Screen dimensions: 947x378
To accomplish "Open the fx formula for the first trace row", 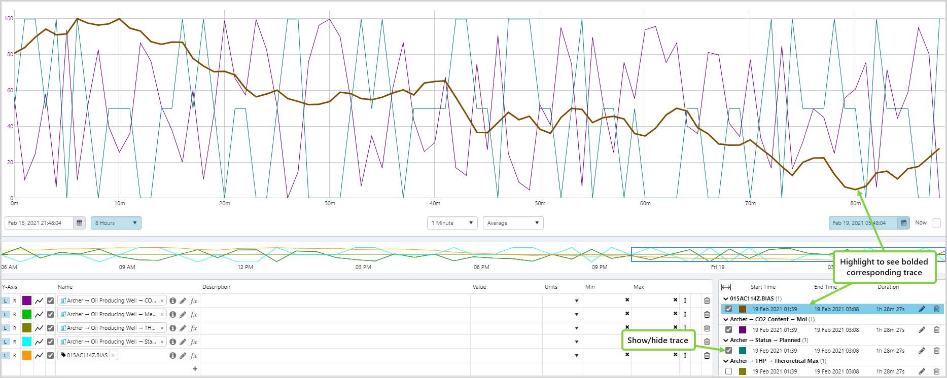I will [x=193, y=301].
